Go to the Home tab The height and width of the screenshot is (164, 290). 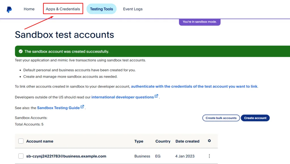tap(29, 9)
